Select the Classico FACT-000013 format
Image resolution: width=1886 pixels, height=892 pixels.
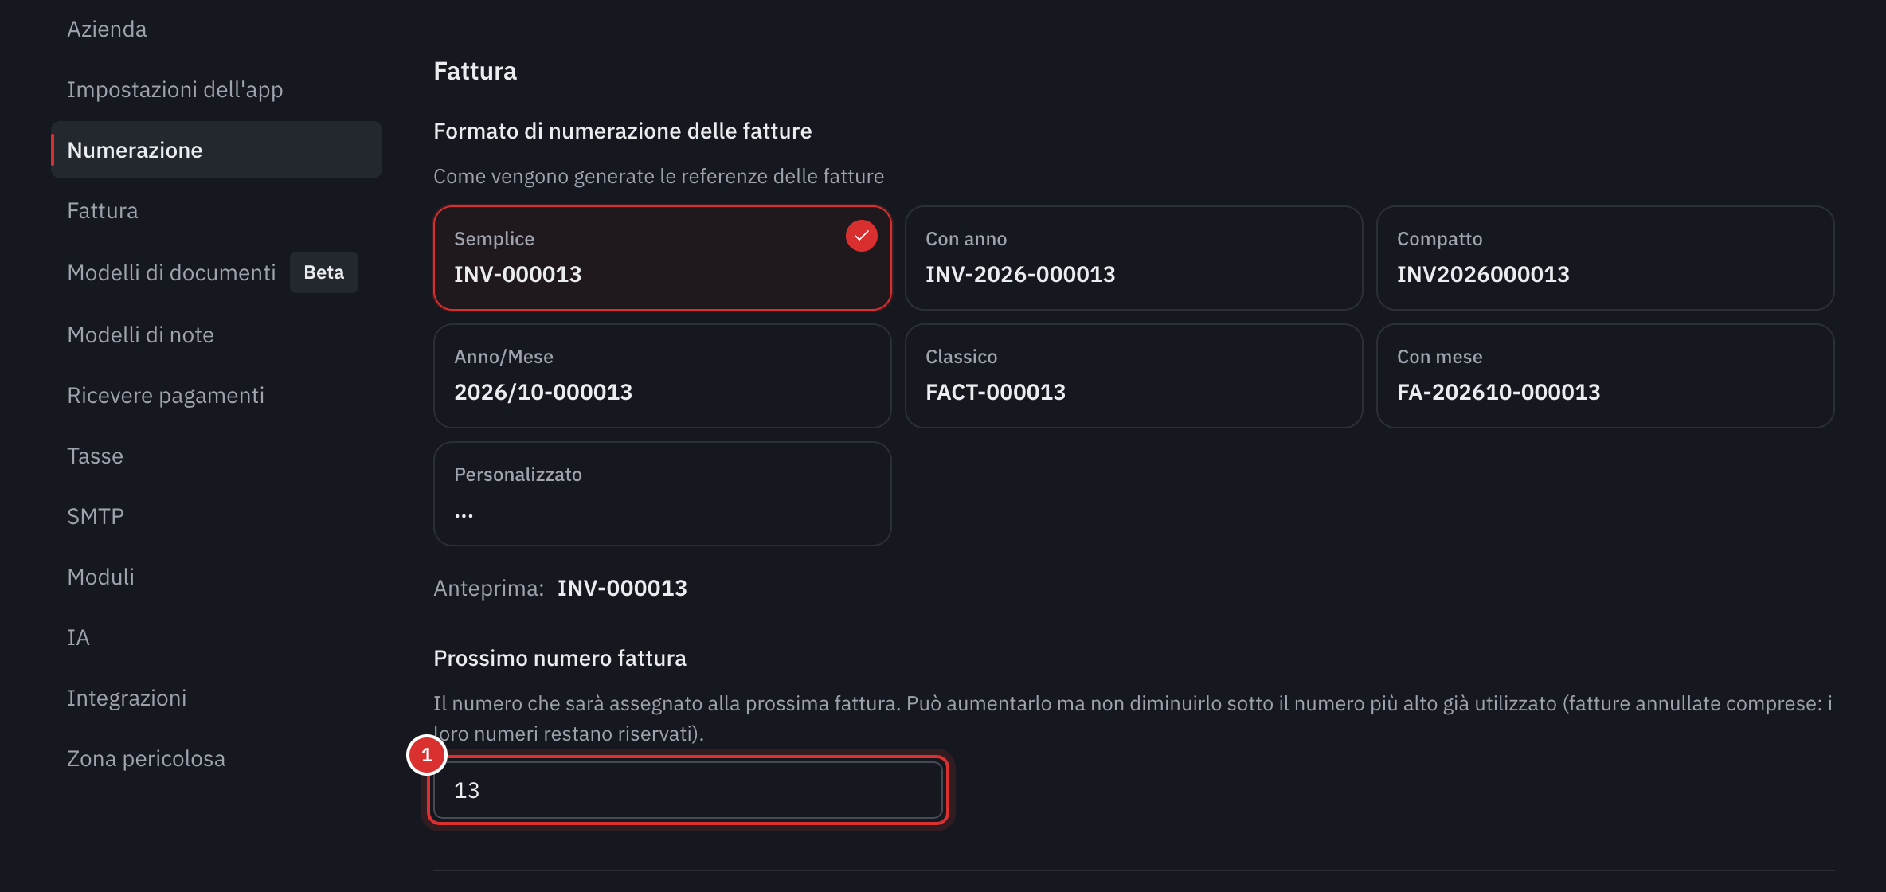[x=1133, y=376]
